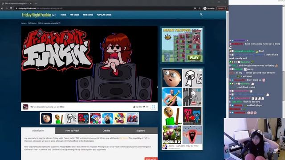Image resolution: width=285 pixels, height=160 pixels.
Task: Click the game icon beside the mod title
Action: (25, 107)
